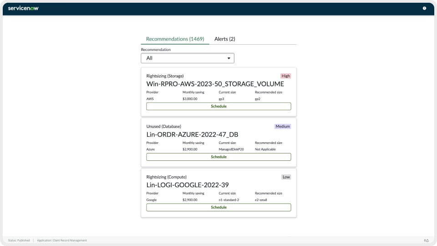
Task: Schedule the Lin-ORDR-AZURE-2022-47_DB recommendation
Action: tap(218, 157)
